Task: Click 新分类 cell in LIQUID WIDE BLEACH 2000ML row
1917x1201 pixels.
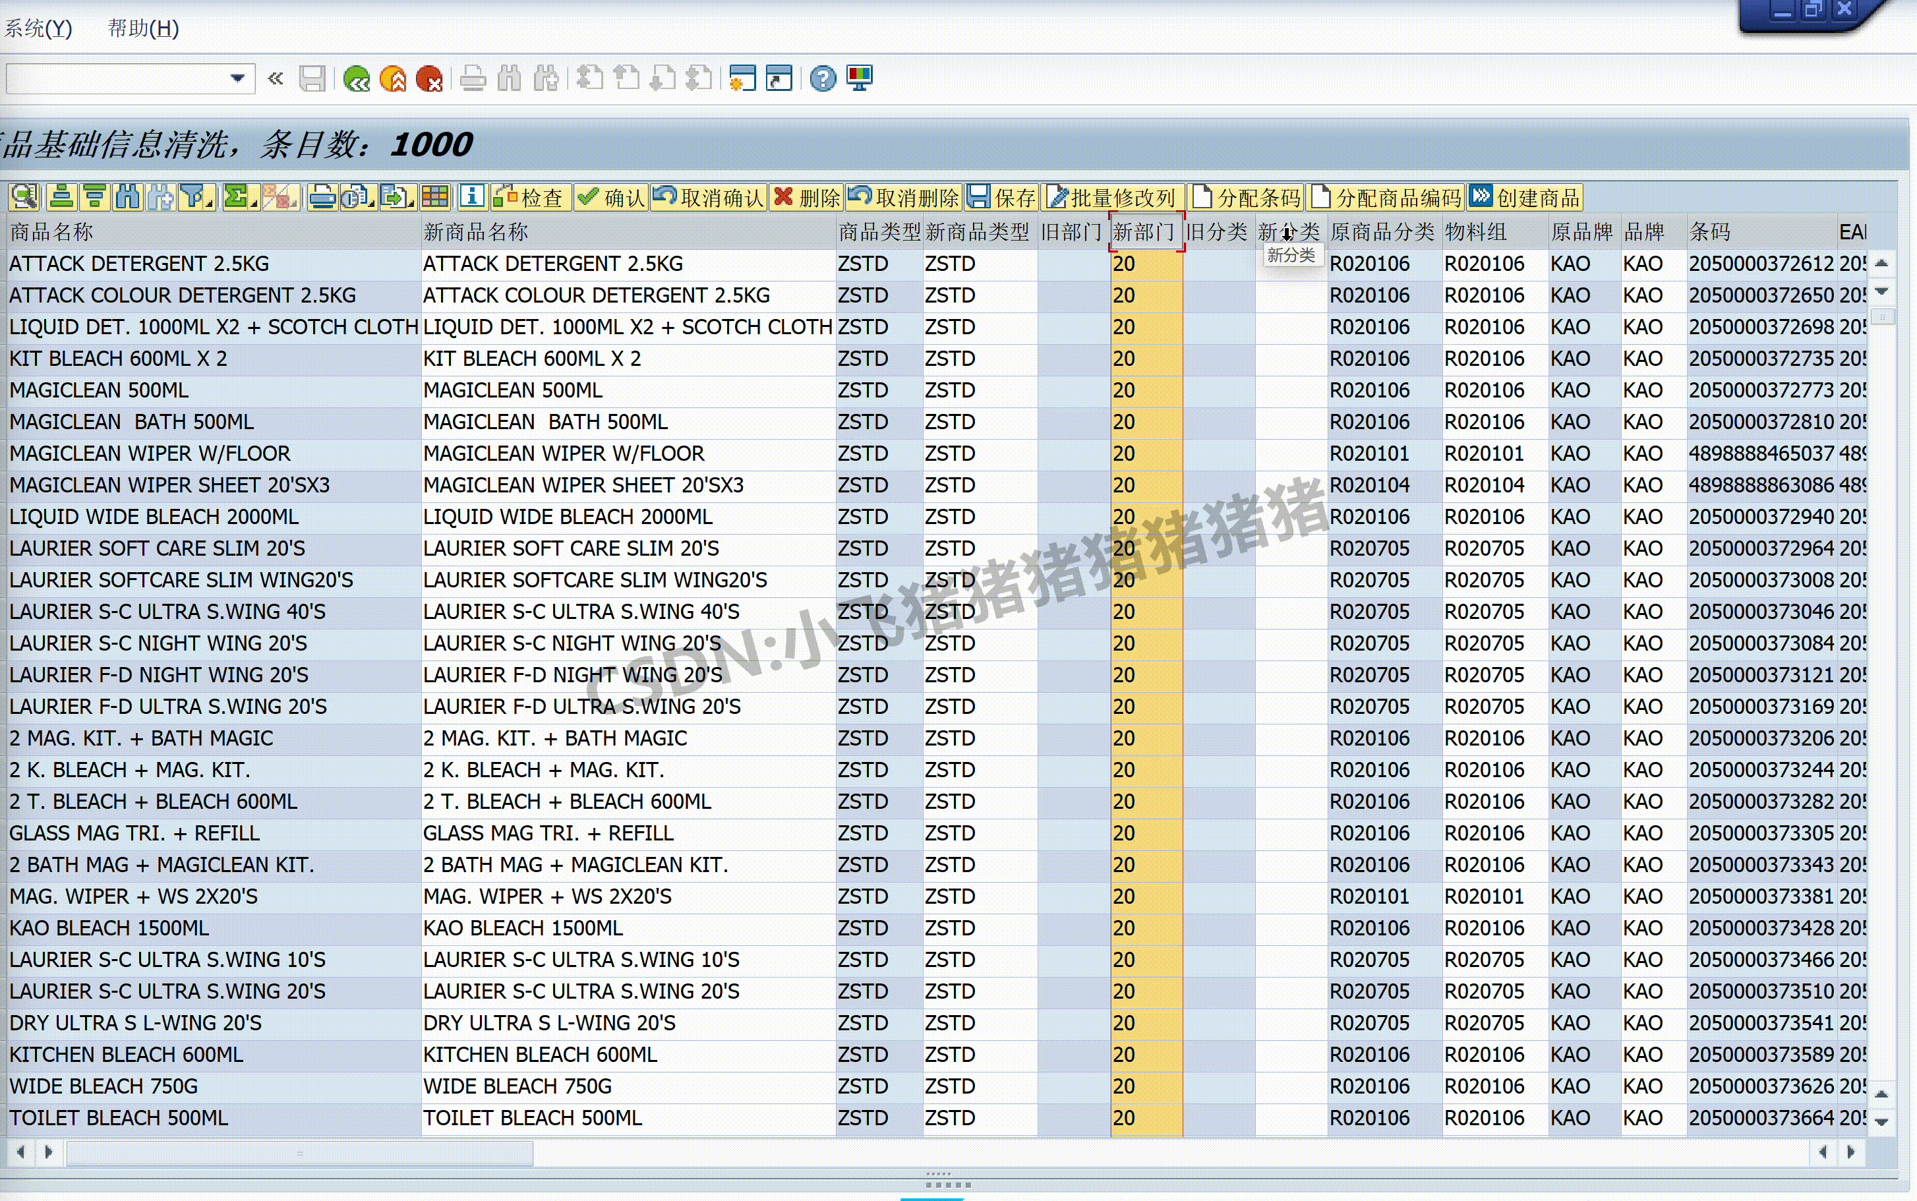Action: pos(1291,517)
